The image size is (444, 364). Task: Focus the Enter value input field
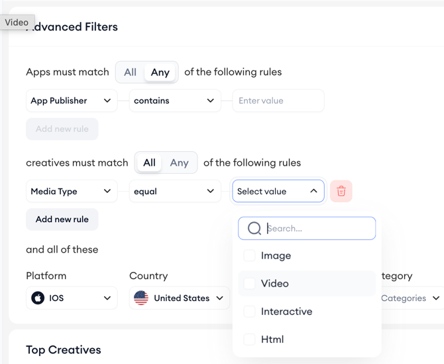[278, 101]
